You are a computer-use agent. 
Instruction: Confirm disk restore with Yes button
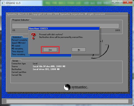pyautogui.click(x=50, y=50)
